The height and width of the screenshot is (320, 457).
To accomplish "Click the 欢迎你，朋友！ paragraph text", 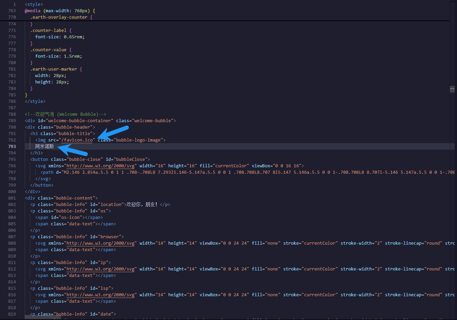I will (142, 205).
